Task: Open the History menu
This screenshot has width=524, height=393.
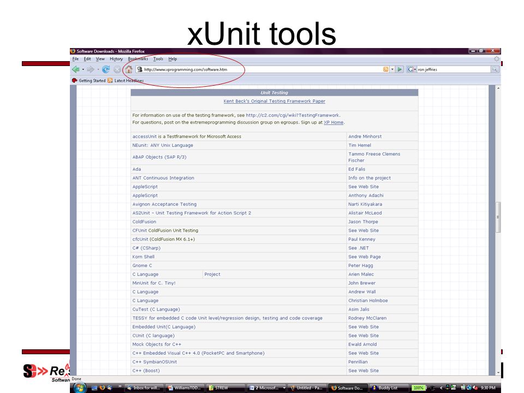Action: [116, 59]
